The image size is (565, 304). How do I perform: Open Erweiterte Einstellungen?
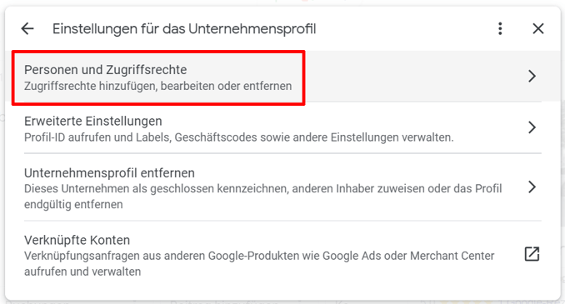point(282,128)
